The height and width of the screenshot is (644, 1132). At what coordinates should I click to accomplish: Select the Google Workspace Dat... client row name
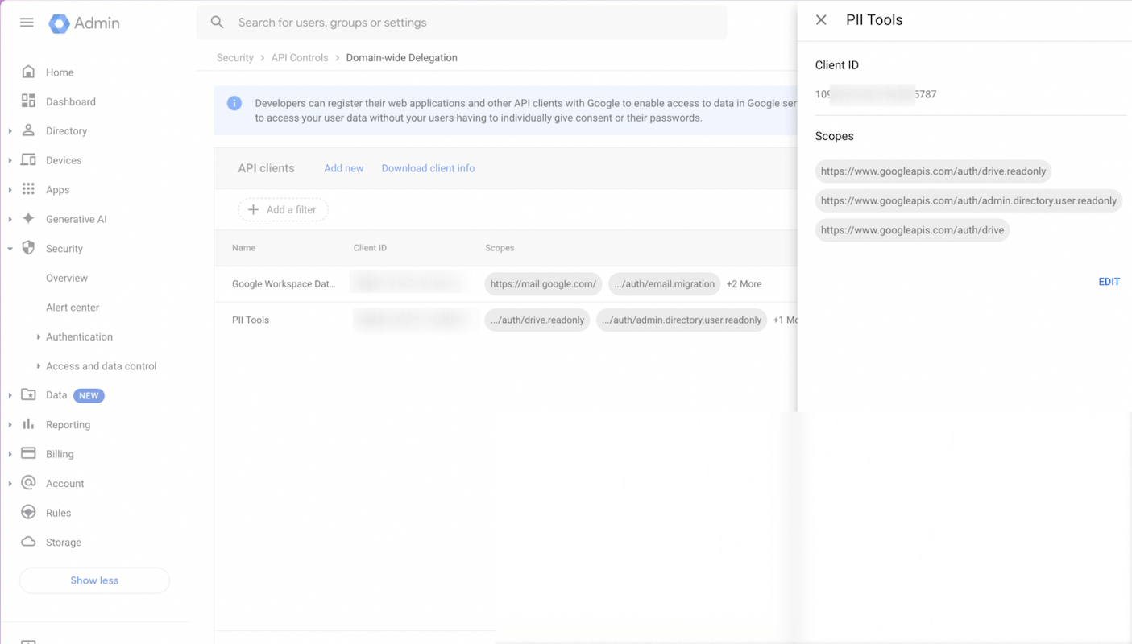tap(284, 284)
